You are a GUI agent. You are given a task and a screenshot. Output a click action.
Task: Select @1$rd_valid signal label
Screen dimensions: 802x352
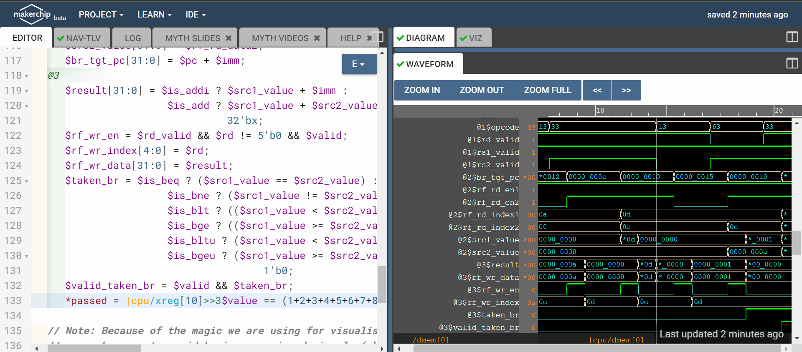[493, 140]
